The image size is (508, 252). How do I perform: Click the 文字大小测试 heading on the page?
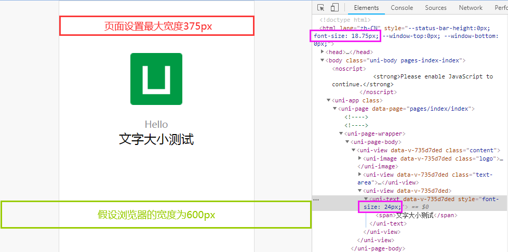pos(156,140)
